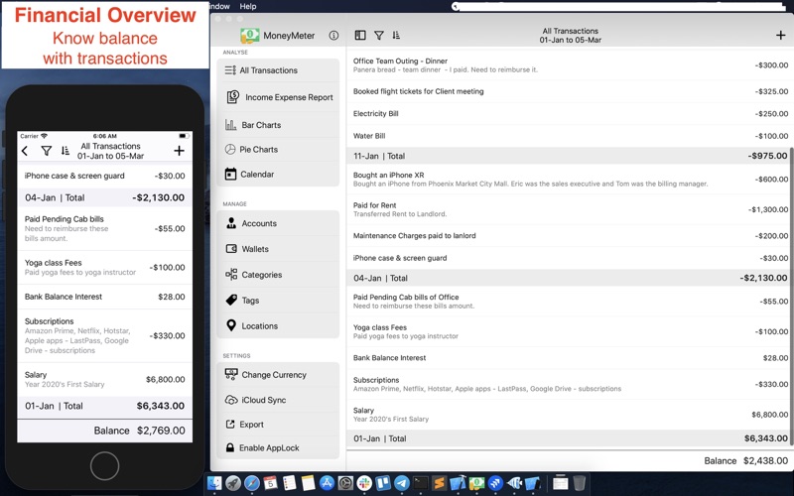The width and height of the screenshot is (794, 496).
Task: Open Calendar app in the Dock
Action: click(270, 483)
